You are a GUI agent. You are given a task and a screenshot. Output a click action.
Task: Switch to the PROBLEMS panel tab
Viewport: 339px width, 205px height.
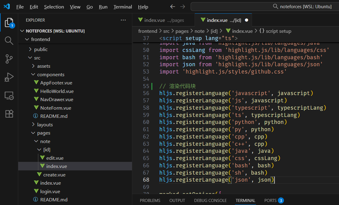(150, 201)
